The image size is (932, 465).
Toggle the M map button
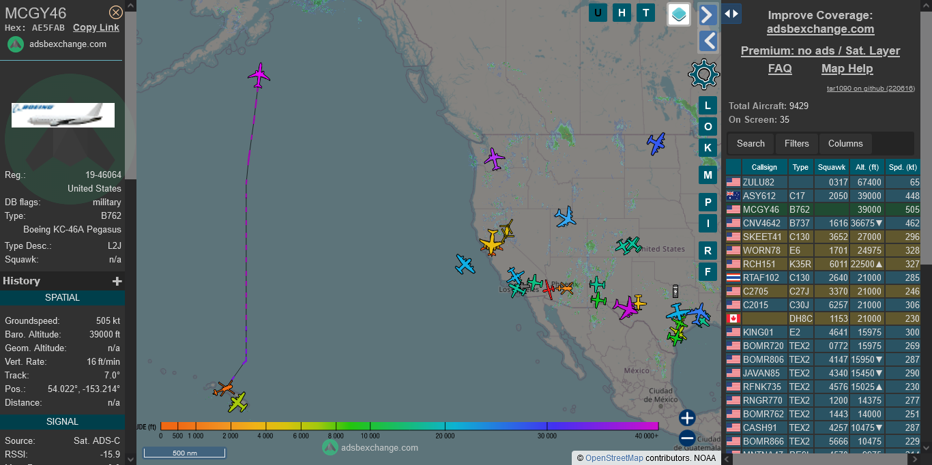(x=708, y=175)
